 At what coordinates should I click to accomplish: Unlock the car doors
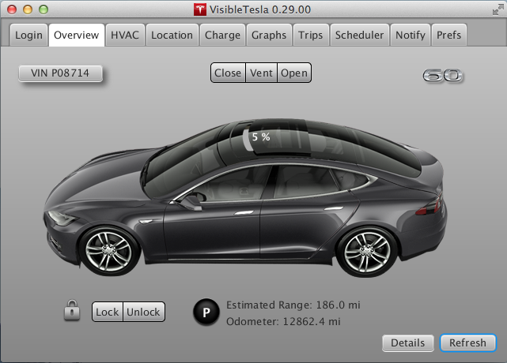click(144, 312)
